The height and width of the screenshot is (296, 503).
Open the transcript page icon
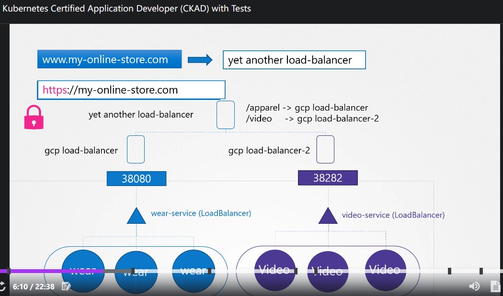(x=496, y=286)
